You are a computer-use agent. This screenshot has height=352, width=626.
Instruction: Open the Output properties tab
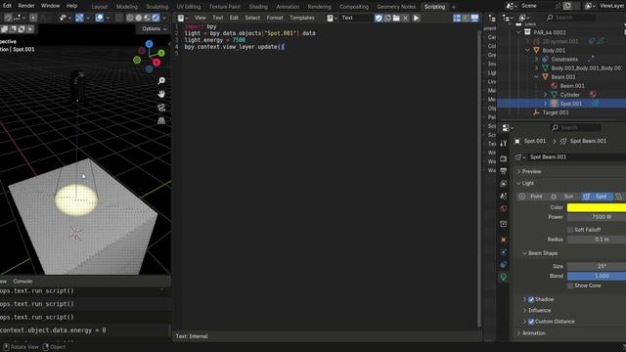(504, 171)
